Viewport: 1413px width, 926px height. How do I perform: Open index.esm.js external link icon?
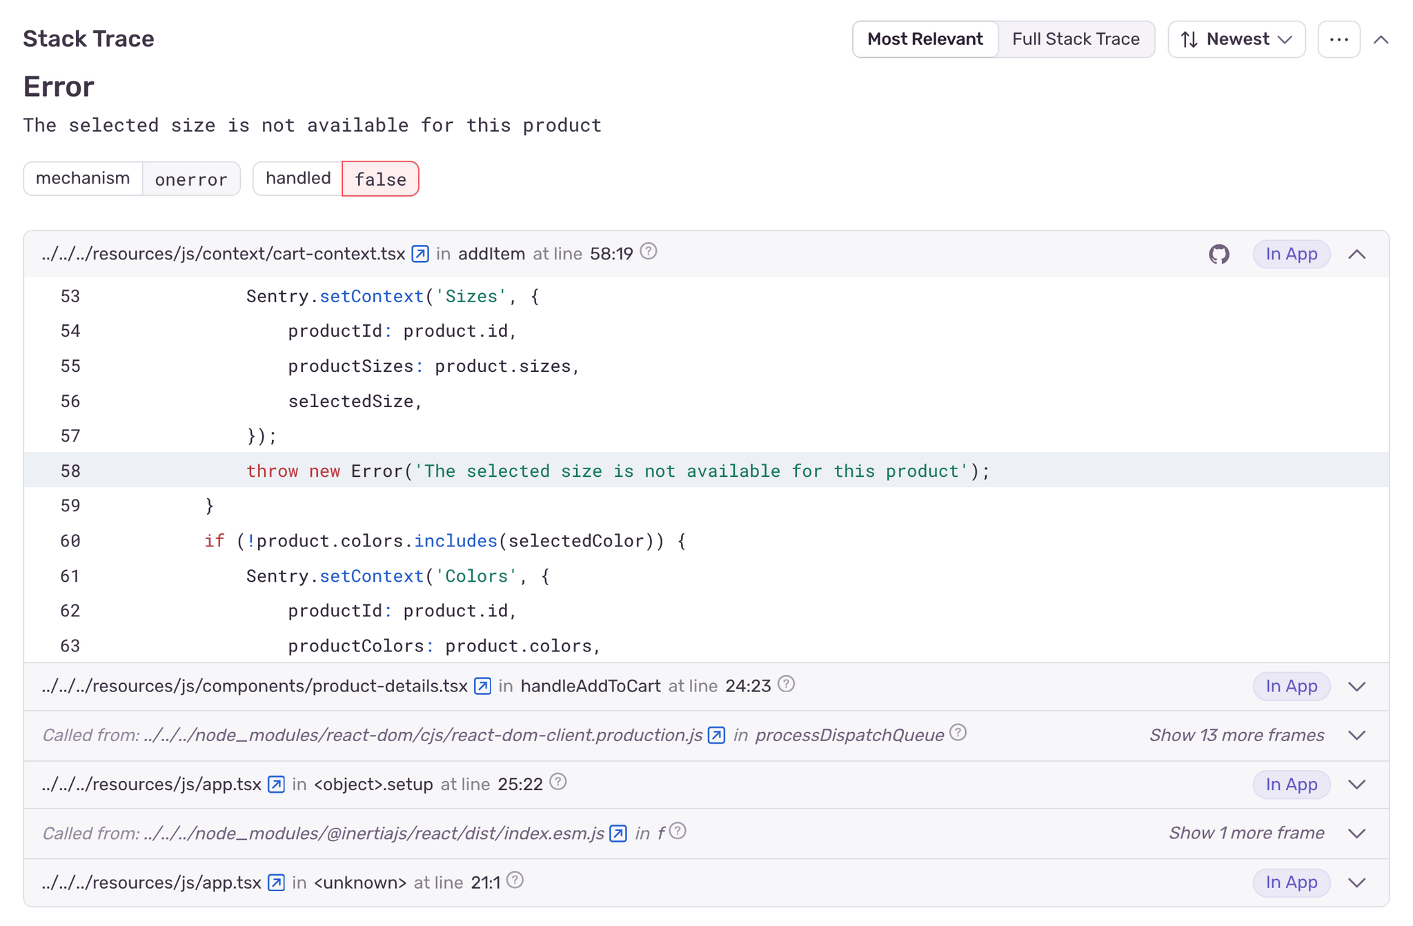619,834
